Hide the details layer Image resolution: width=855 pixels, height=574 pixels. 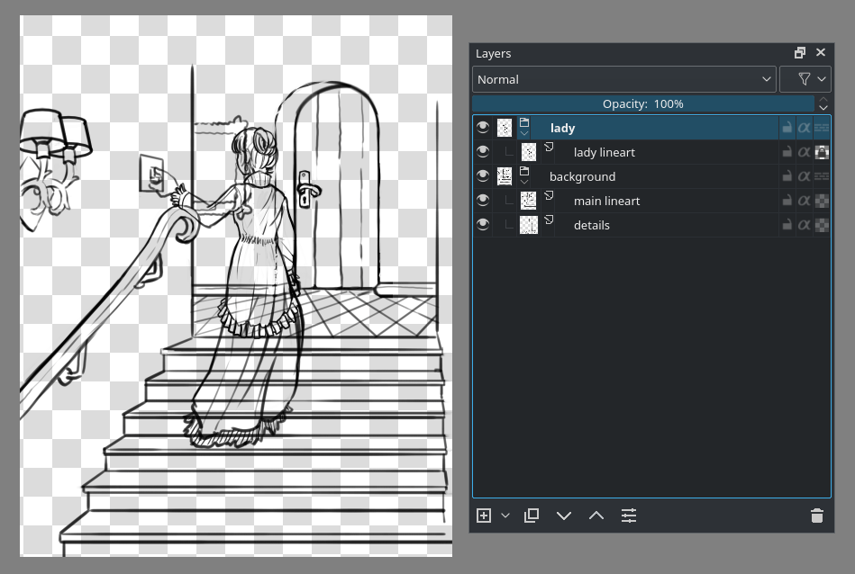coord(483,225)
